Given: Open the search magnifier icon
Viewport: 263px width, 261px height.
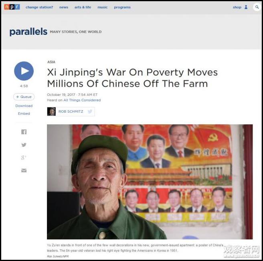Looking at the screenshot, I should [x=257, y=7].
